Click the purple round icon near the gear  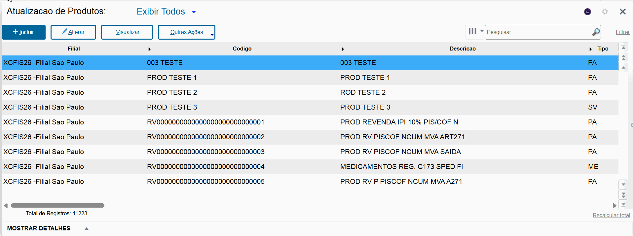pyautogui.click(x=587, y=12)
